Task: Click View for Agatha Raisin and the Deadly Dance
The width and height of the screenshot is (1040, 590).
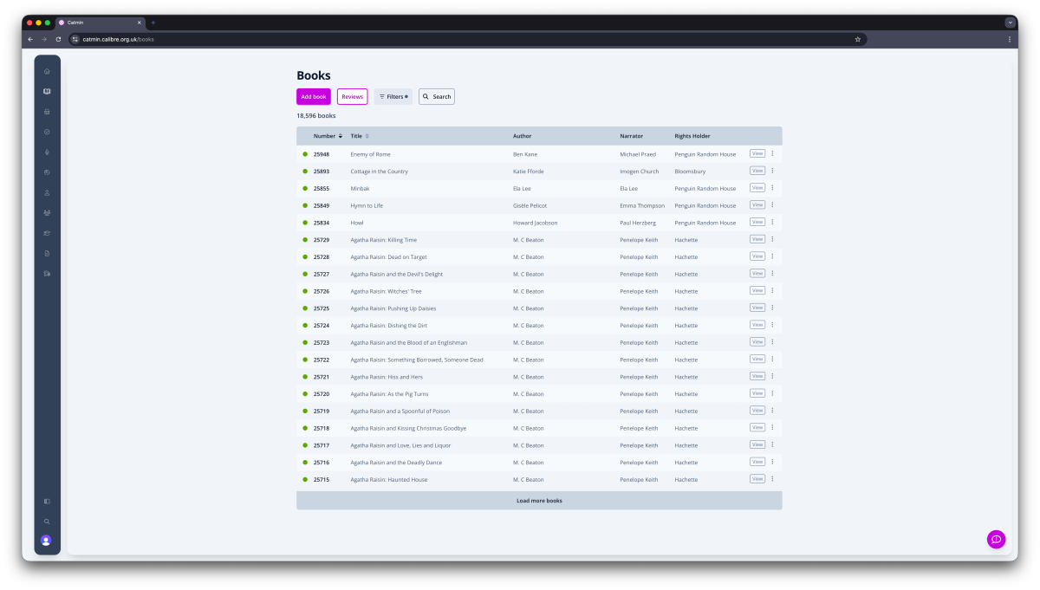Action: coord(757,462)
